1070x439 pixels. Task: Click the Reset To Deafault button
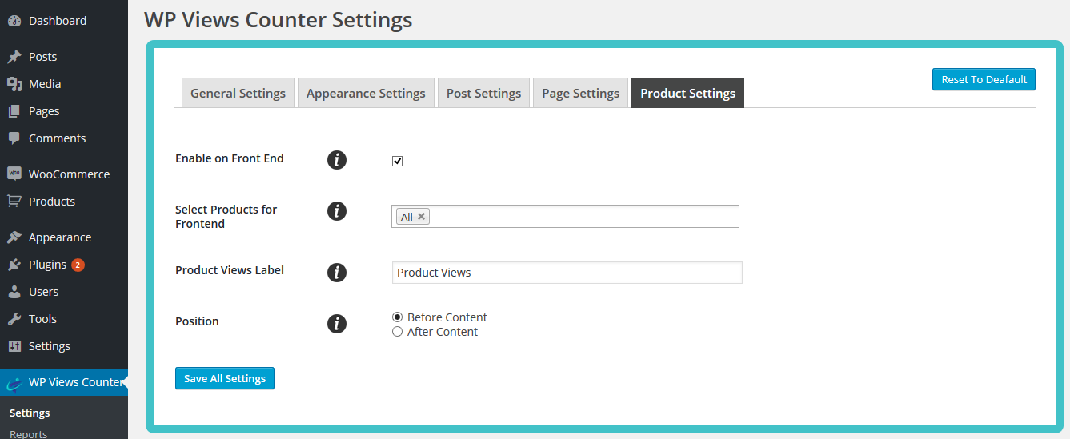984,79
